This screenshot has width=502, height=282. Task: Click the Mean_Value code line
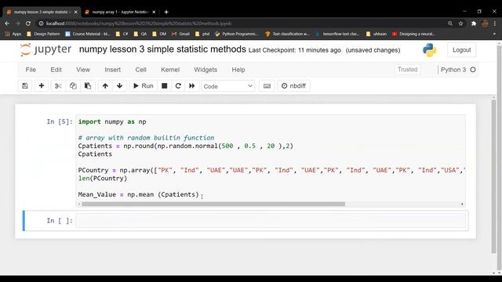tap(138, 194)
